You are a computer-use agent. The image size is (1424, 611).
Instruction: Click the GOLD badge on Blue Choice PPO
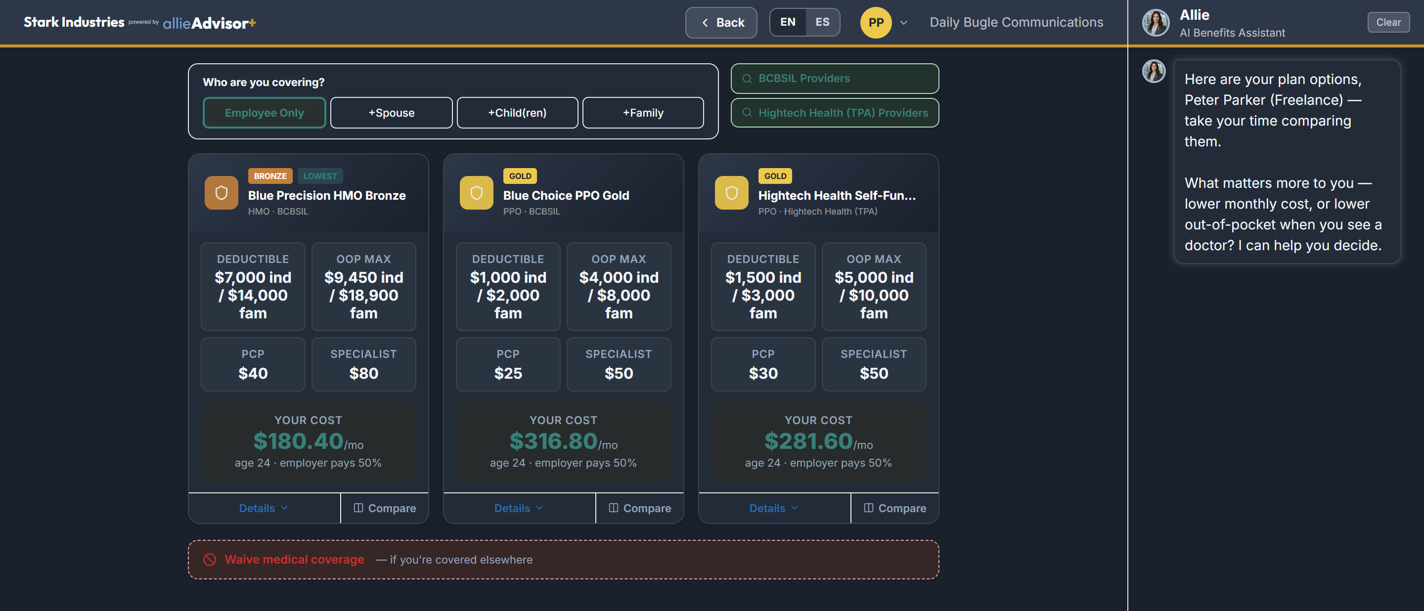pos(520,176)
